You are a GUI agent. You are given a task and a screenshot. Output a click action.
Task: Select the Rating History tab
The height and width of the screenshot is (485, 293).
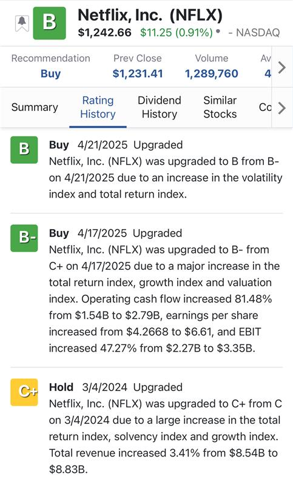click(98, 107)
